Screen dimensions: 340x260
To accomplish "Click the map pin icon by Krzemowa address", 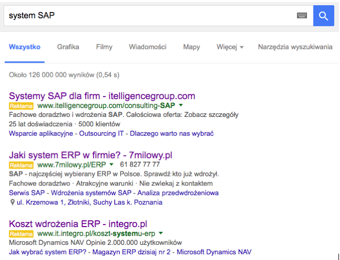I will [12, 202].
